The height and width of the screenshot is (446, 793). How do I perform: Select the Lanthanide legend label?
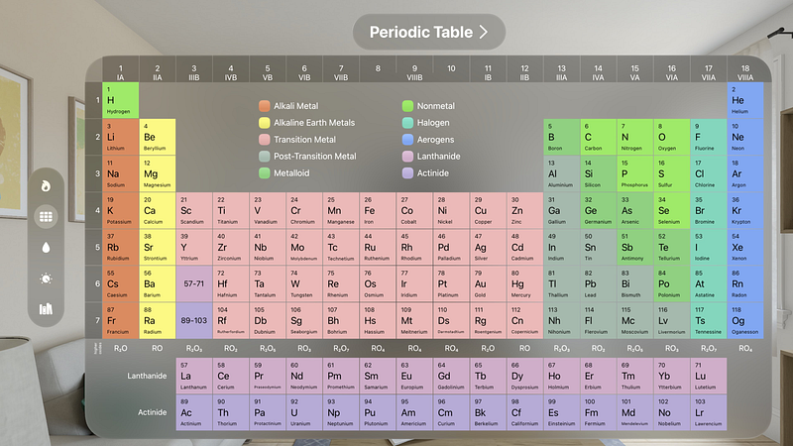pos(438,157)
